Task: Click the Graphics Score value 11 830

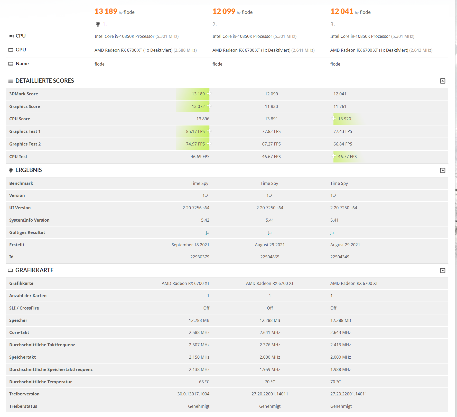Action: click(x=271, y=107)
